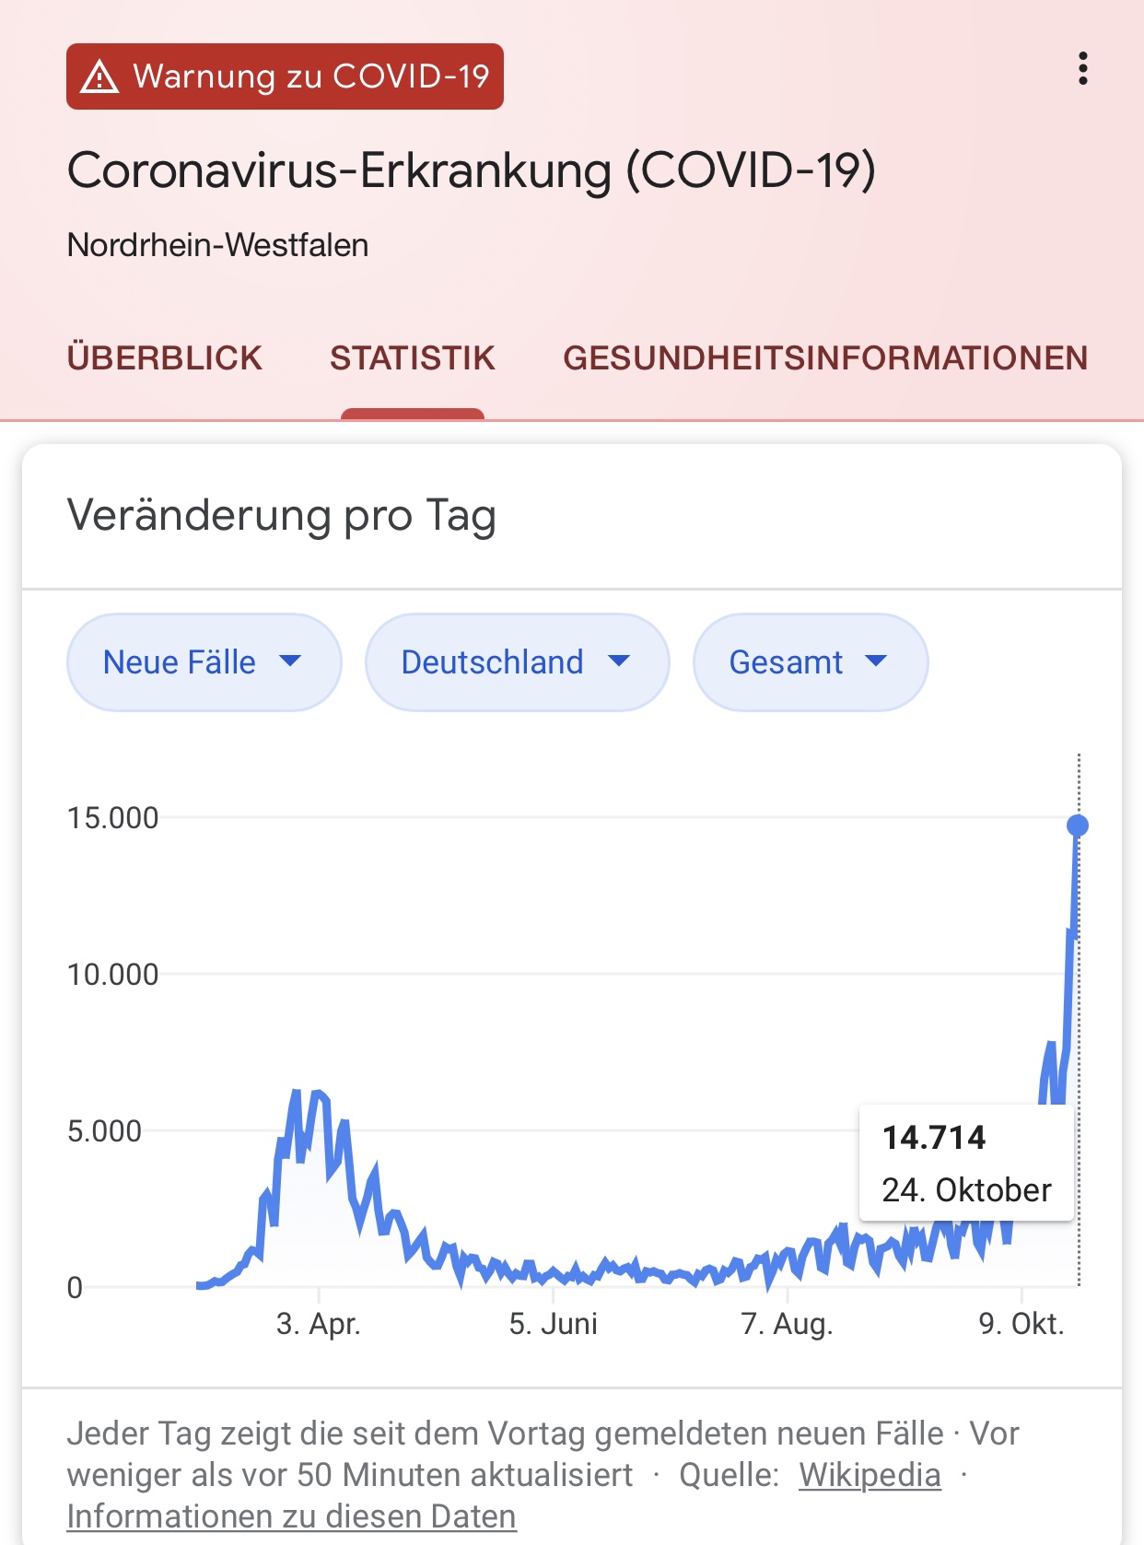Open the three-dot more options menu
The width and height of the screenshot is (1144, 1545).
(1083, 69)
